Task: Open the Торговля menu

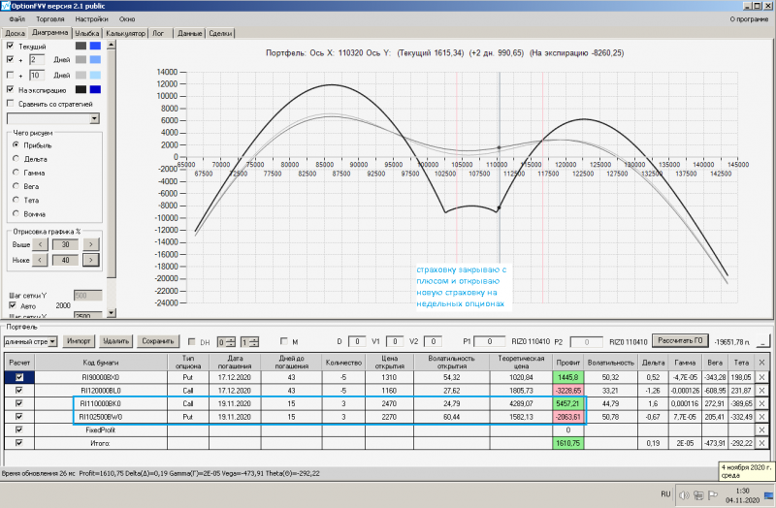Action: tap(50, 19)
